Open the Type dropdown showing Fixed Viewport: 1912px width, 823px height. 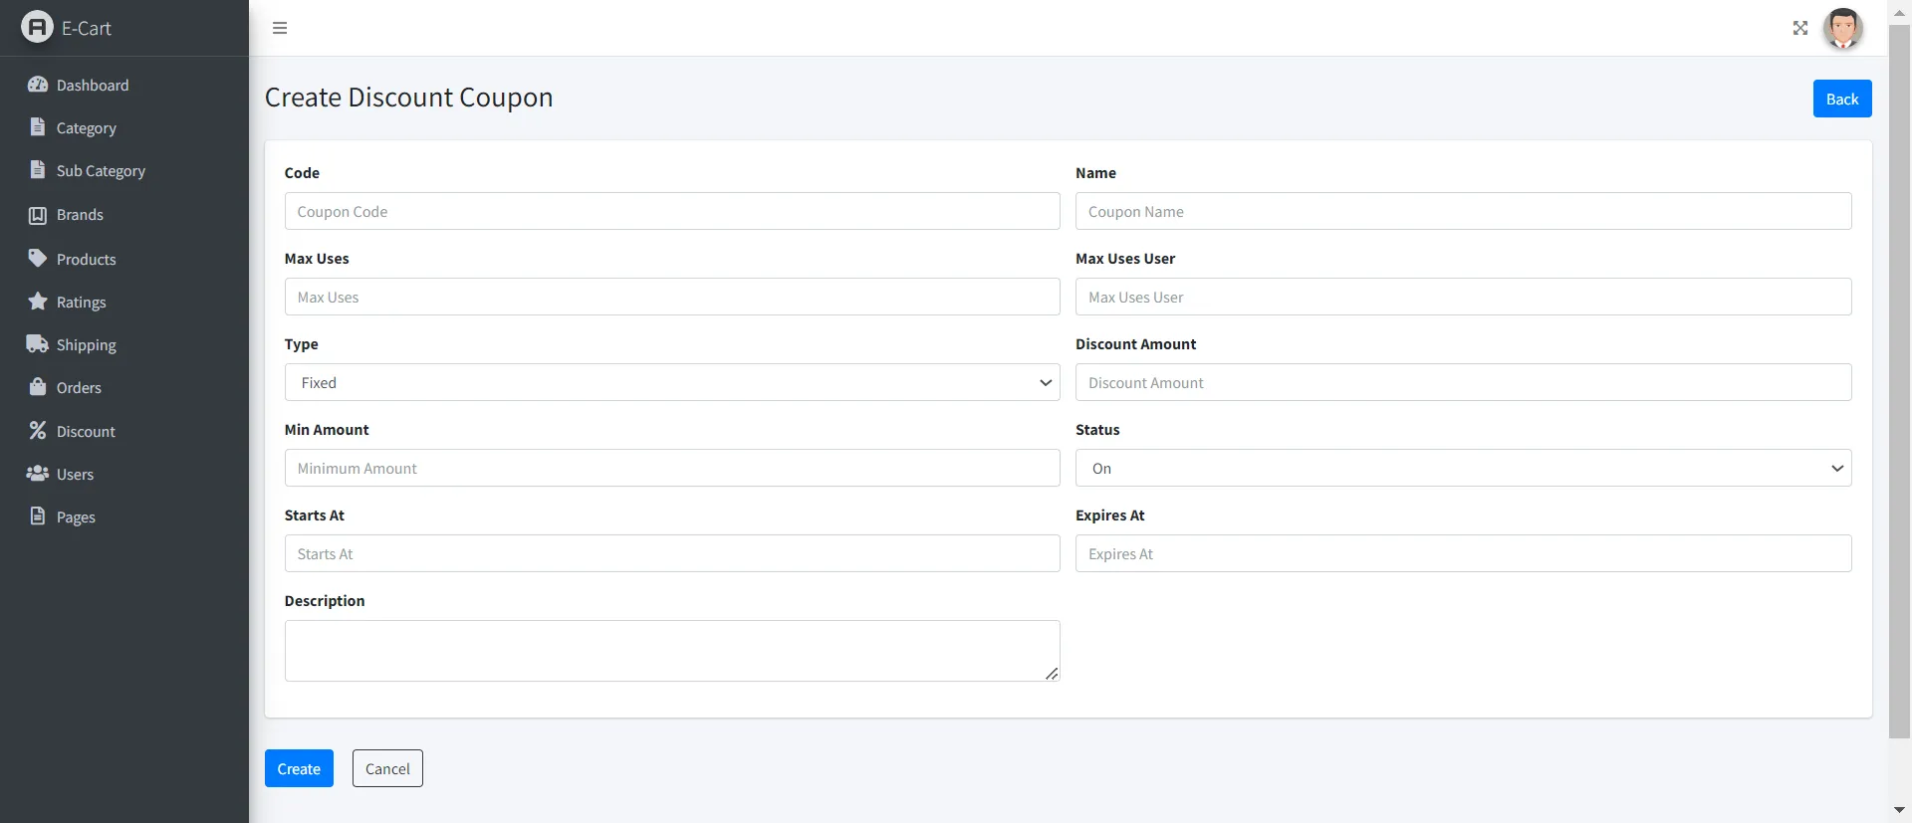[x=671, y=382]
